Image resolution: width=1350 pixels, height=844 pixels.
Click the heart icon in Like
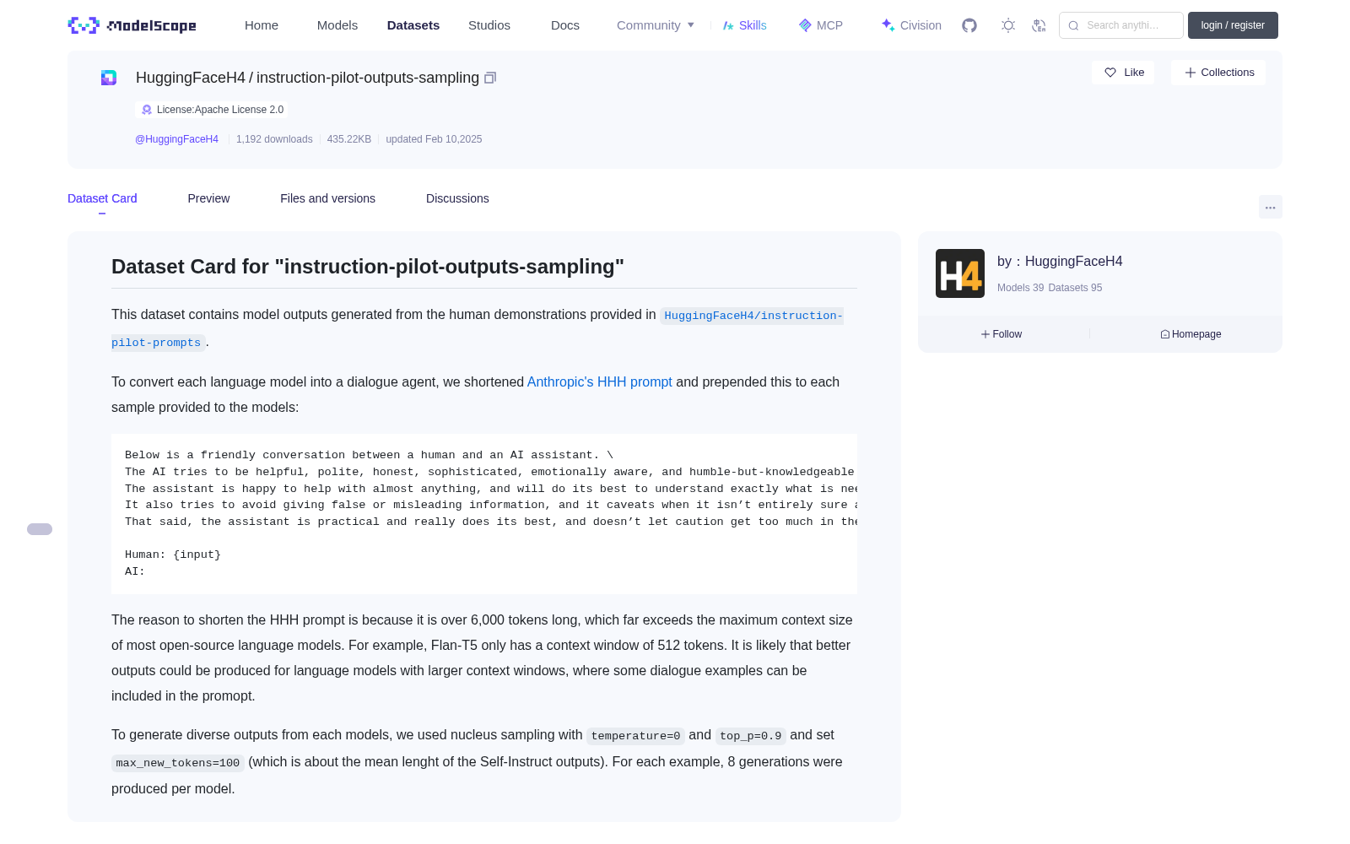1110,73
